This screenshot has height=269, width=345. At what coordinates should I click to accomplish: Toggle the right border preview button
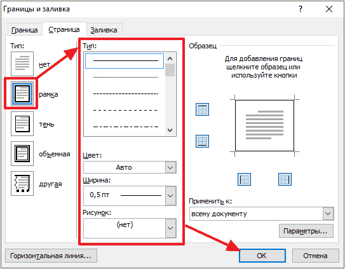[x=285, y=179]
